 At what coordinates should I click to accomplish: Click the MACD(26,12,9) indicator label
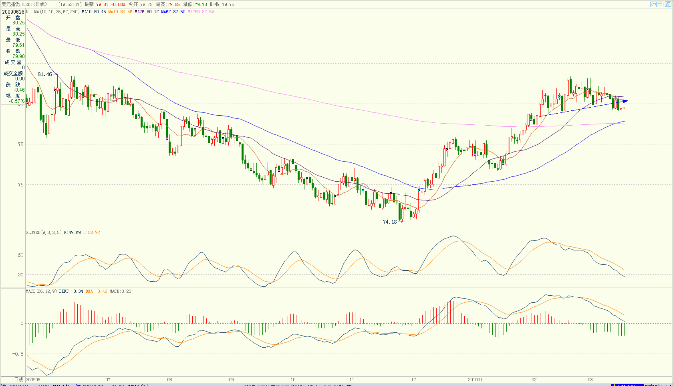pos(41,291)
